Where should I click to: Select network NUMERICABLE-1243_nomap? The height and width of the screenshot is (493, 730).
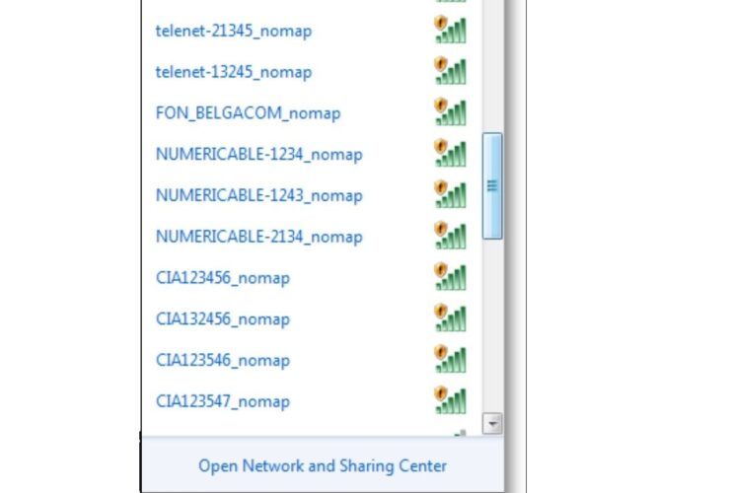click(258, 195)
